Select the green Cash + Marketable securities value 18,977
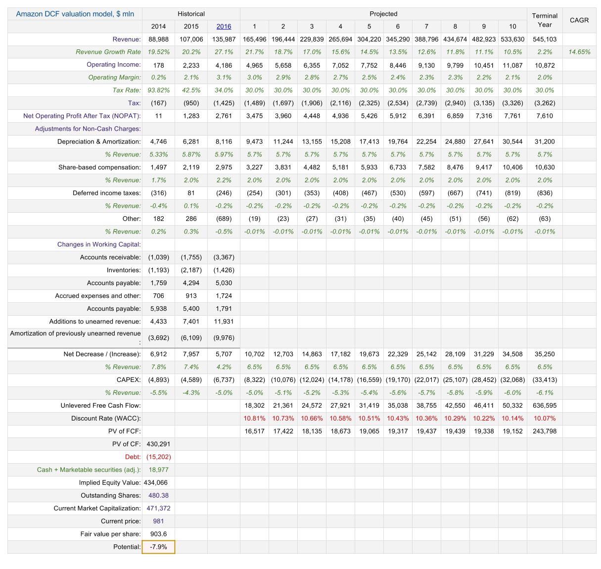Viewport: 601px width, 569px height. tap(158, 470)
